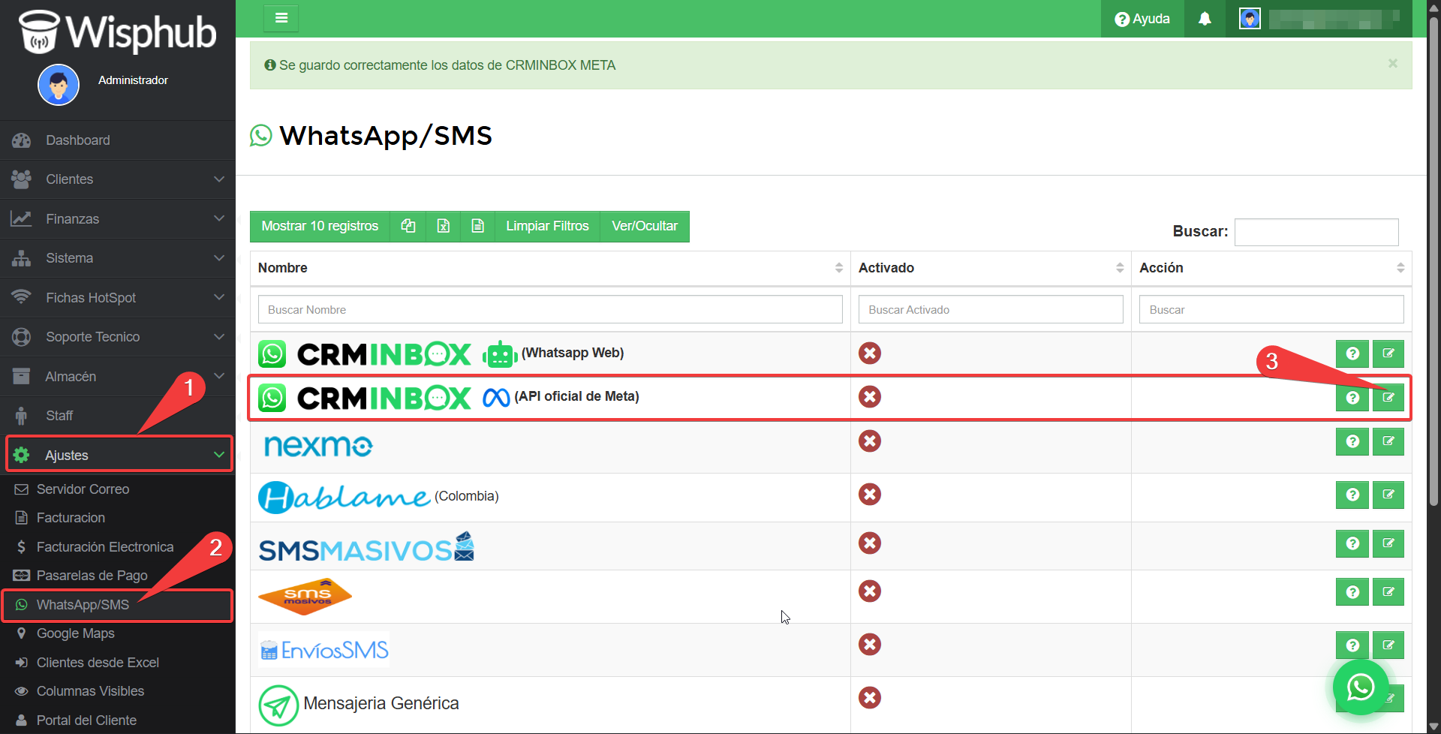Edit Hablame Colombia configuration
Image resolution: width=1441 pixels, height=734 pixels.
1388,495
